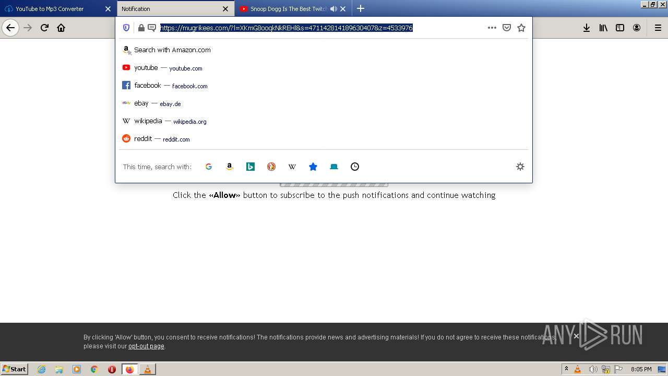Screen dimensions: 668x376
Task: Save page to Pocket
Action: pyautogui.click(x=506, y=28)
